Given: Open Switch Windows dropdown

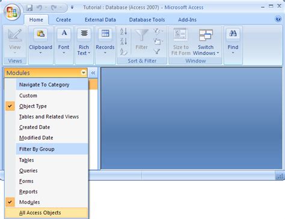Looking at the screenshot, I should [x=206, y=41].
